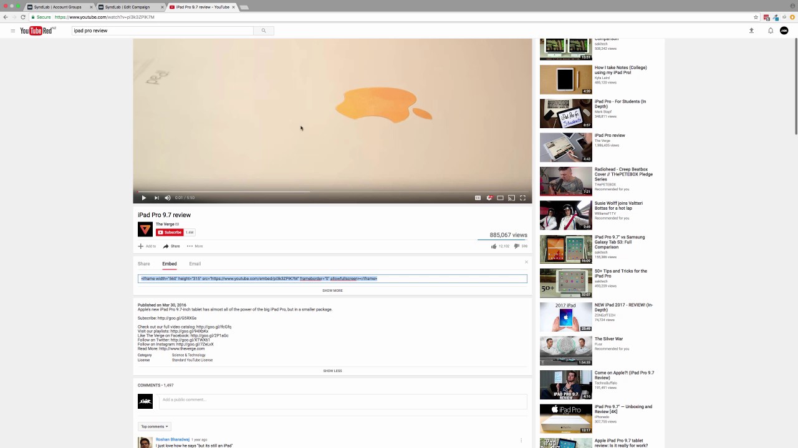Select the Share tab in share panel

143,264
